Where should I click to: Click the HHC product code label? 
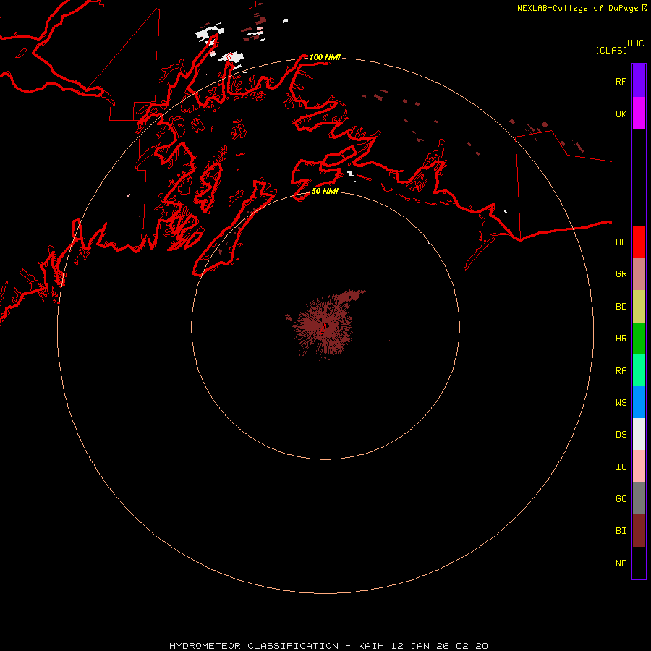pos(635,43)
